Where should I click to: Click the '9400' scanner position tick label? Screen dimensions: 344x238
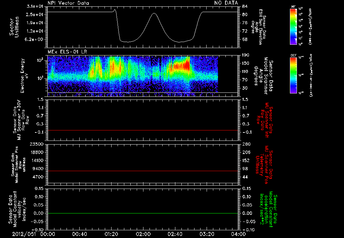(38, 169)
